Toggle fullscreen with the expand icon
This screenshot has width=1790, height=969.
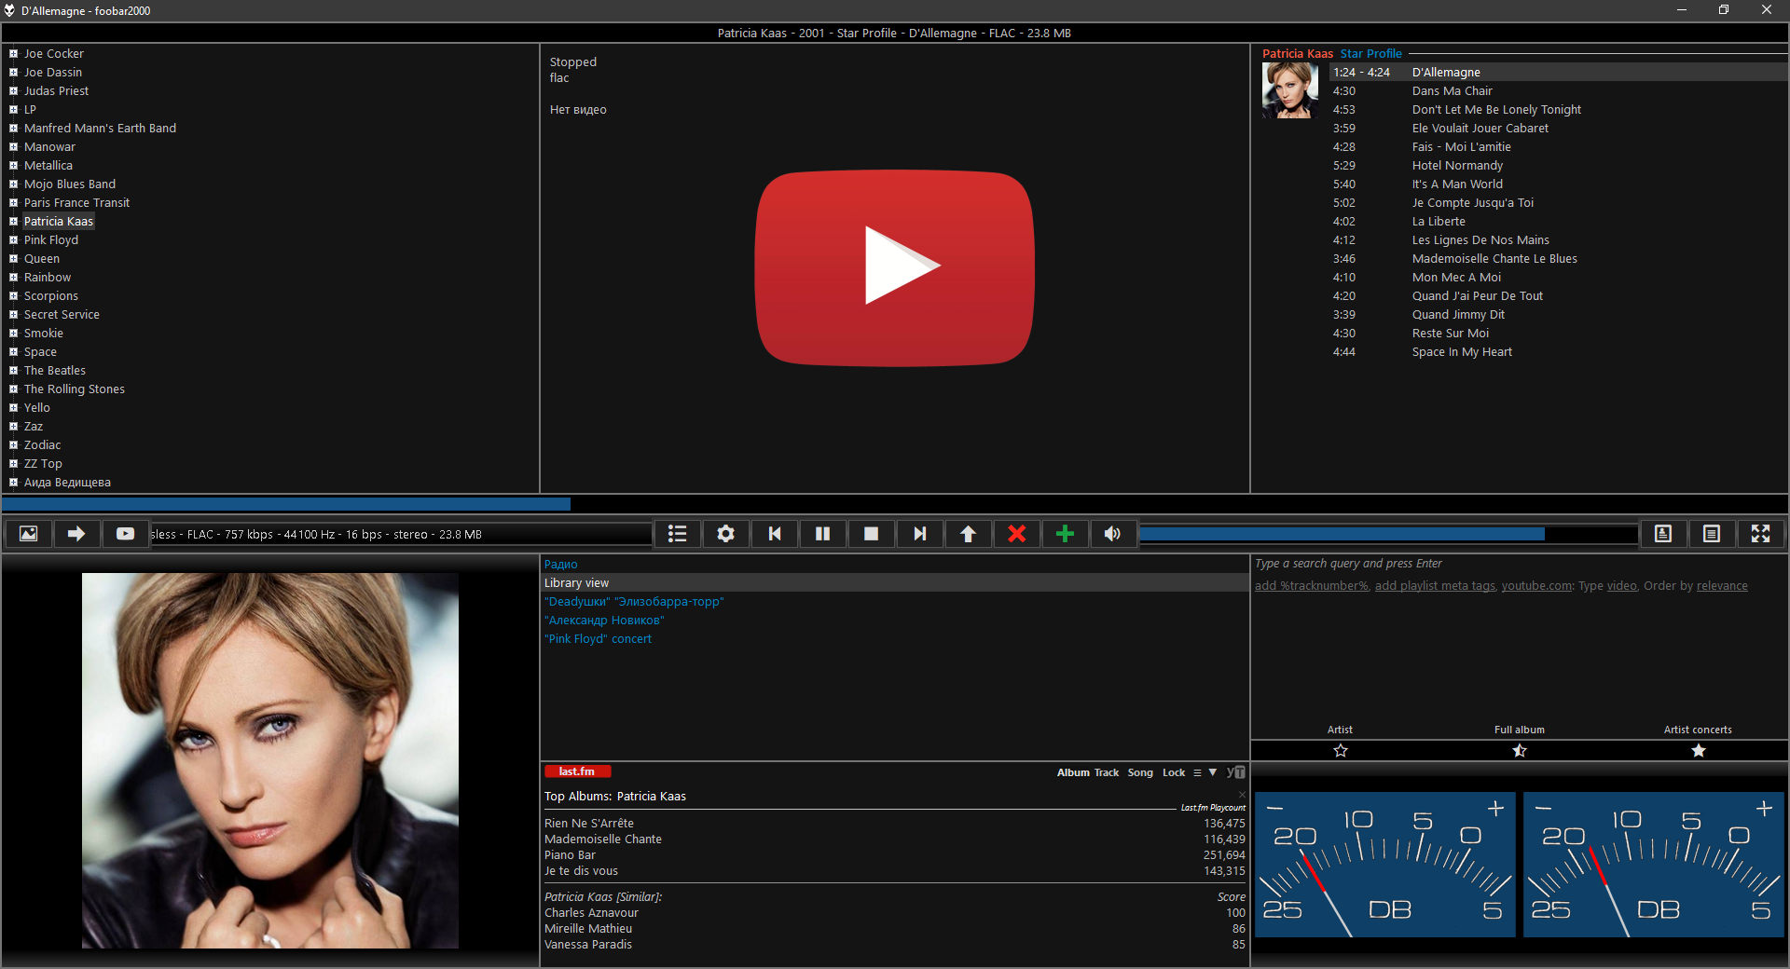pos(1759,534)
